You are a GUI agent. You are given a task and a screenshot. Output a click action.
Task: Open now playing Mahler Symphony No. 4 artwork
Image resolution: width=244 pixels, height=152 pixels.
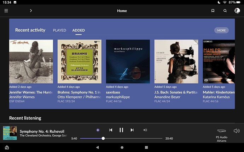[10, 133]
